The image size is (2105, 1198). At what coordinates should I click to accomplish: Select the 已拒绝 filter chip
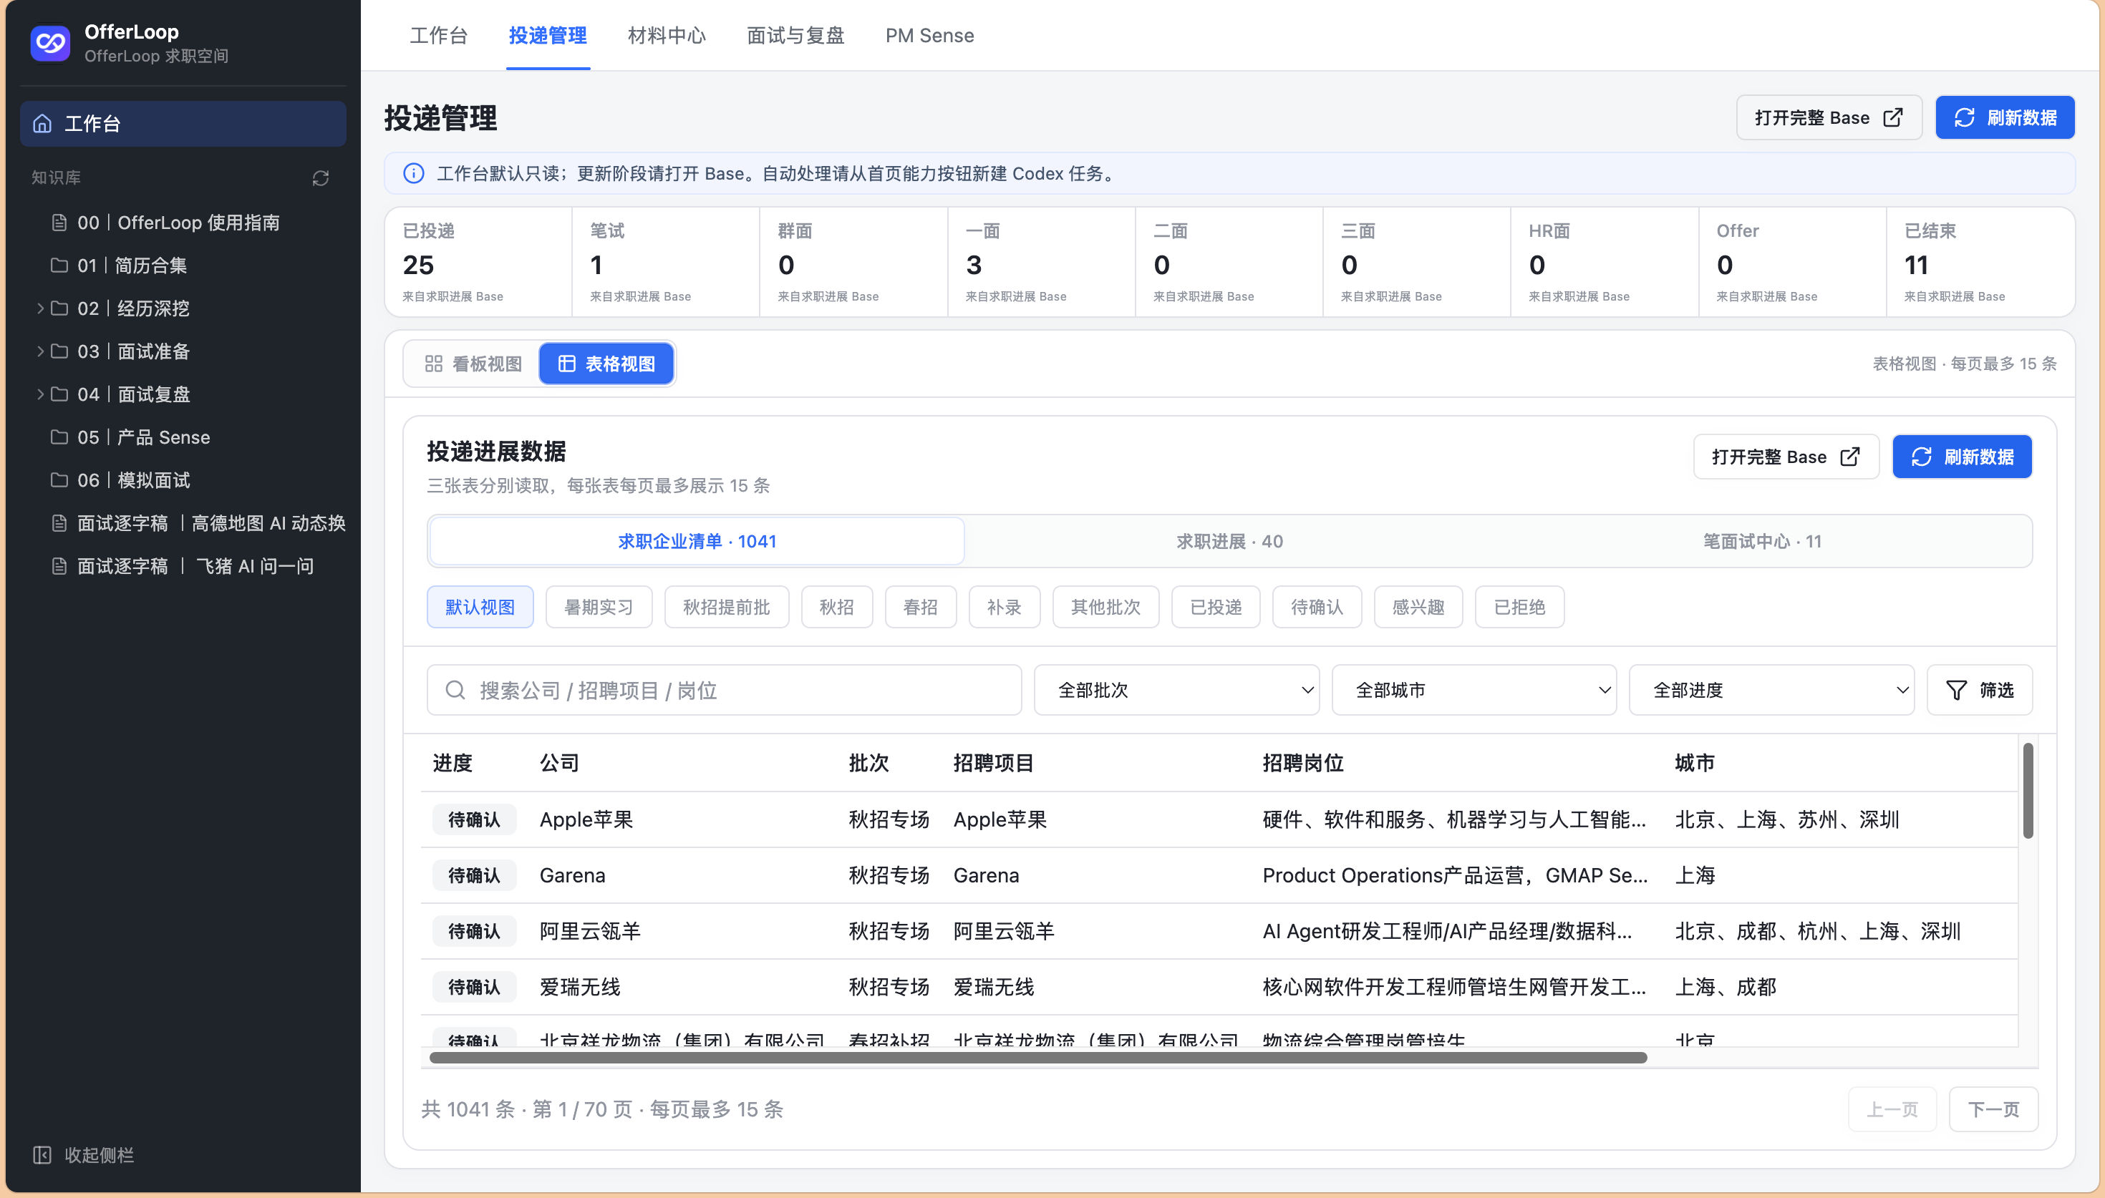tap(1519, 607)
